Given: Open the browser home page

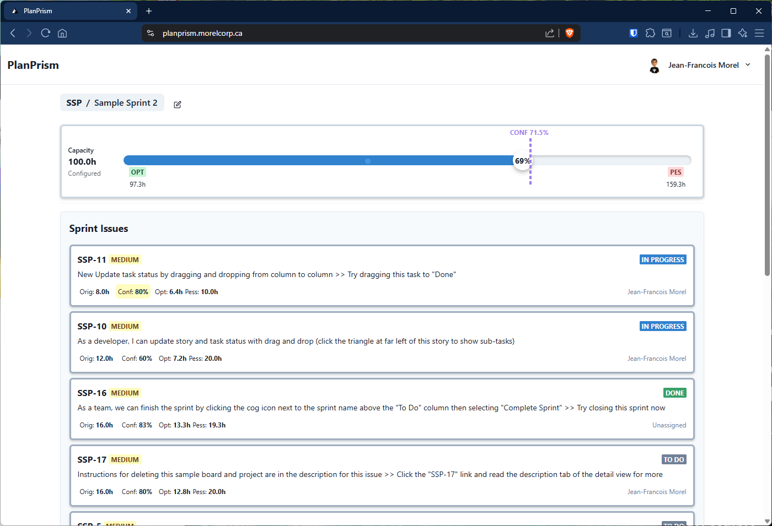Looking at the screenshot, I should click(x=62, y=33).
